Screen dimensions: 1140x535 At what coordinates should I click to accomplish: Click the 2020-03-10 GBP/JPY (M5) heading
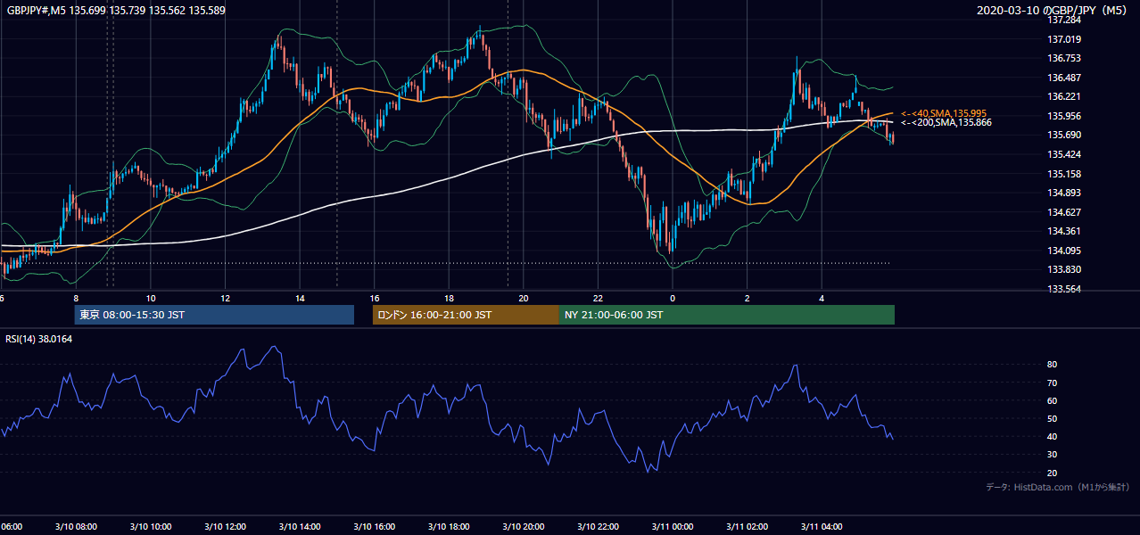pyautogui.click(x=1053, y=10)
